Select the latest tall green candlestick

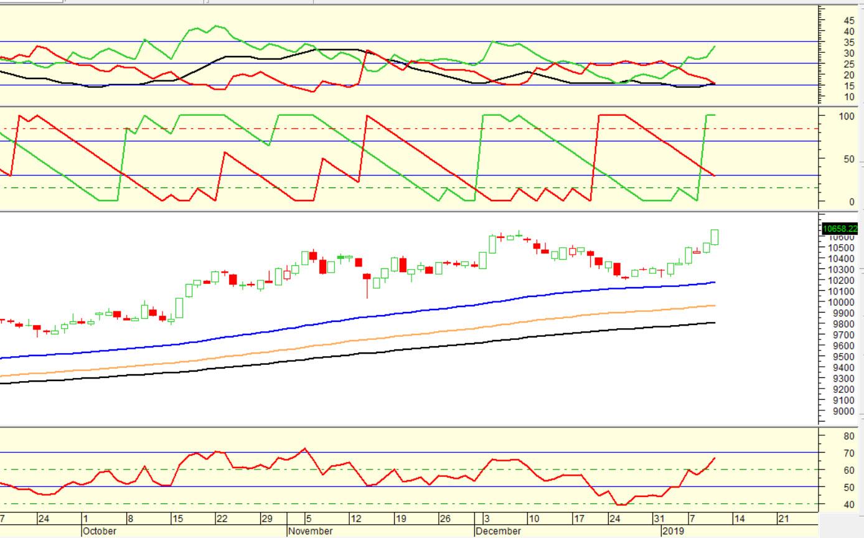coord(715,237)
